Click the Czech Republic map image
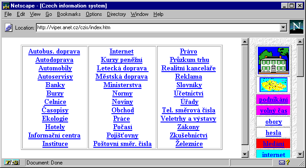This screenshot has width=306, height=168. [273, 85]
